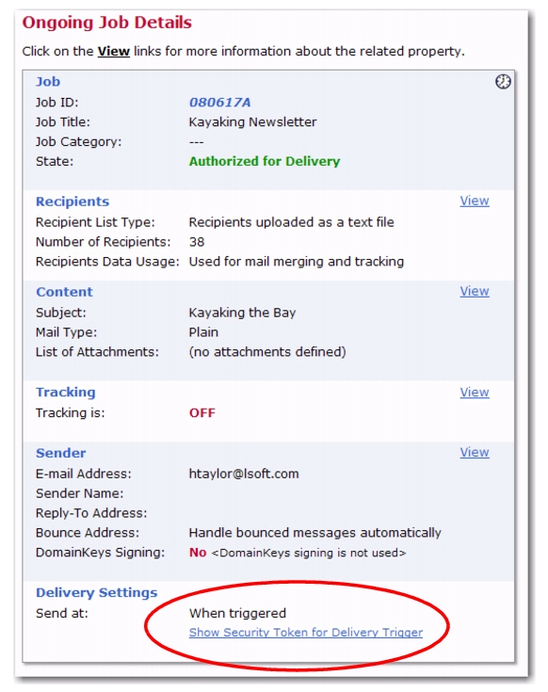Click the Job section heading
548x692 pixels.
click(x=48, y=82)
